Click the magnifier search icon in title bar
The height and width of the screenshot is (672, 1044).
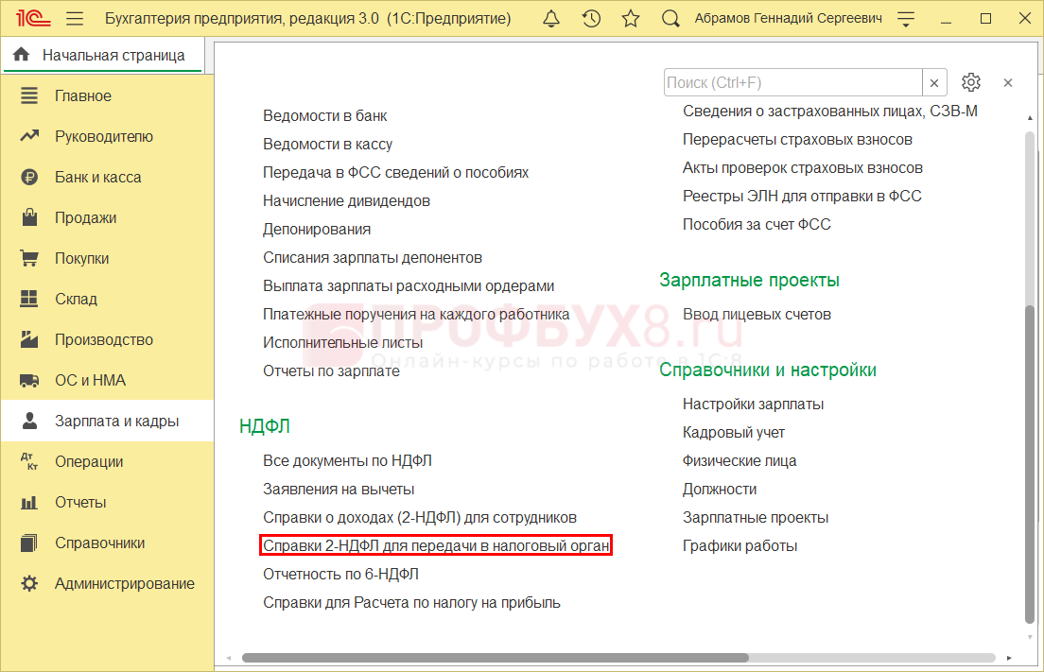pos(670,19)
